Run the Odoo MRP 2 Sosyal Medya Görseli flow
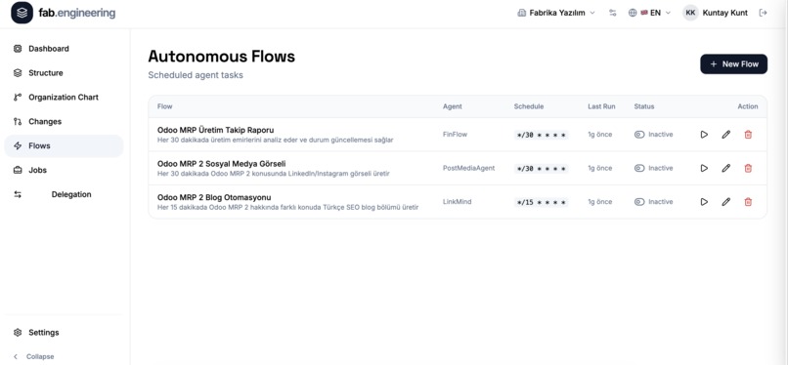 point(704,168)
